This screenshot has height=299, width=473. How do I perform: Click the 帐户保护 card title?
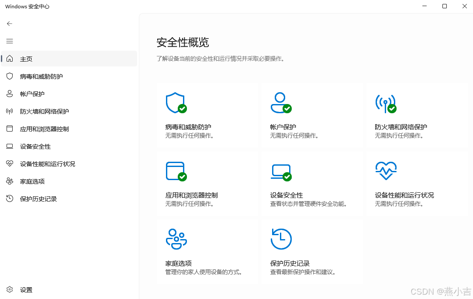pos(283,127)
